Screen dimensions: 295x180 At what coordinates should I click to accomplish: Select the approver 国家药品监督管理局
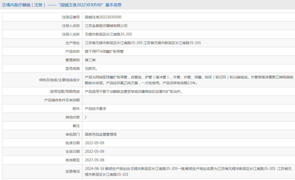101,134
